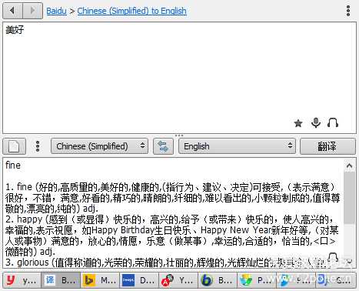Listen to the translation via lower headphones icon
The width and height of the screenshot is (359, 291).
pyautogui.click(x=333, y=258)
